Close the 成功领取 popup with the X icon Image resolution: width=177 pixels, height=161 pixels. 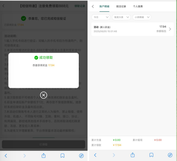(x=44, y=95)
